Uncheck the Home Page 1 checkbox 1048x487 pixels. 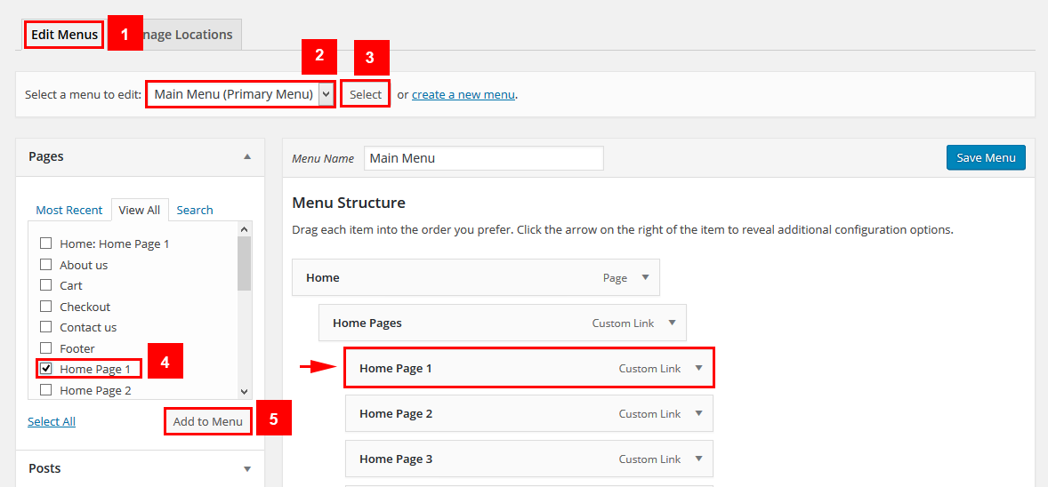pyautogui.click(x=45, y=369)
